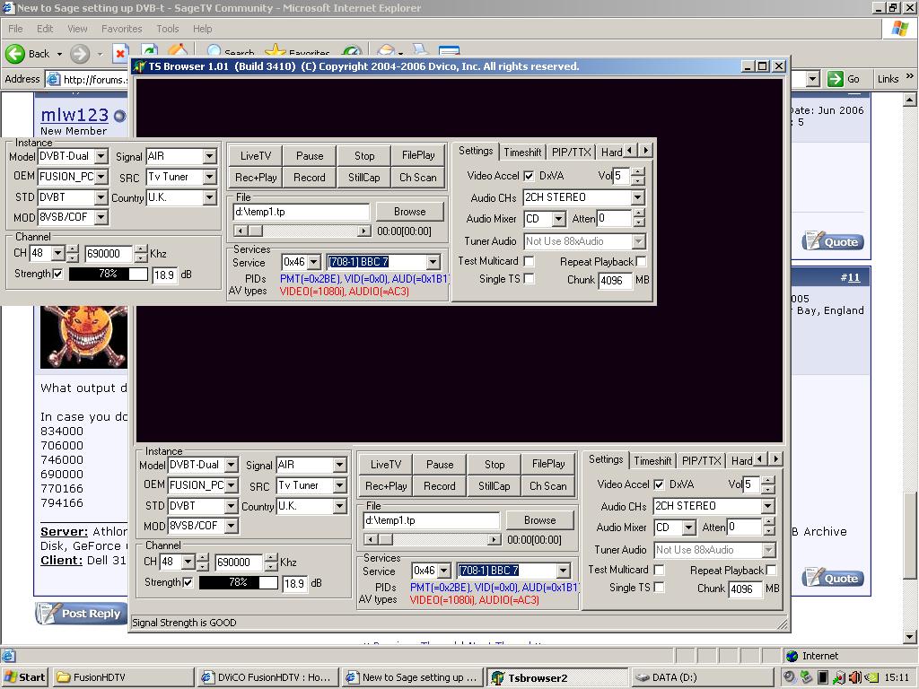Toggle Strength checkbox in the upper panel
This screenshot has width=919, height=689.
click(x=57, y=274)
